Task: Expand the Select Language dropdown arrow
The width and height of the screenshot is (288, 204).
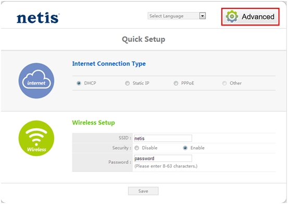Action: click(x=203, y=16)
